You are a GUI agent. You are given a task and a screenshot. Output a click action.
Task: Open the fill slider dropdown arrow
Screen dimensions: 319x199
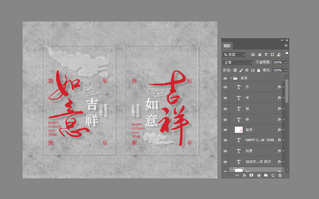click(286, 70)
